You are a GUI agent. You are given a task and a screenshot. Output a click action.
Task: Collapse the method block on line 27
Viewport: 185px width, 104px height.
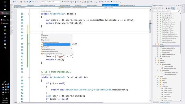click(29, 44)
